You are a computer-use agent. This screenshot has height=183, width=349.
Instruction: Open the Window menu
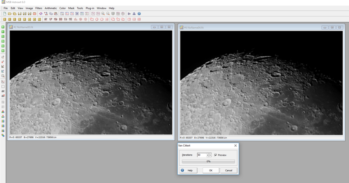(x=102, y=8)
